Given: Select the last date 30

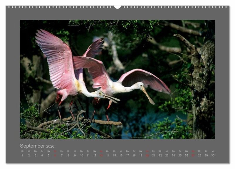Looking at the screenshot, I should pos(213,155).
